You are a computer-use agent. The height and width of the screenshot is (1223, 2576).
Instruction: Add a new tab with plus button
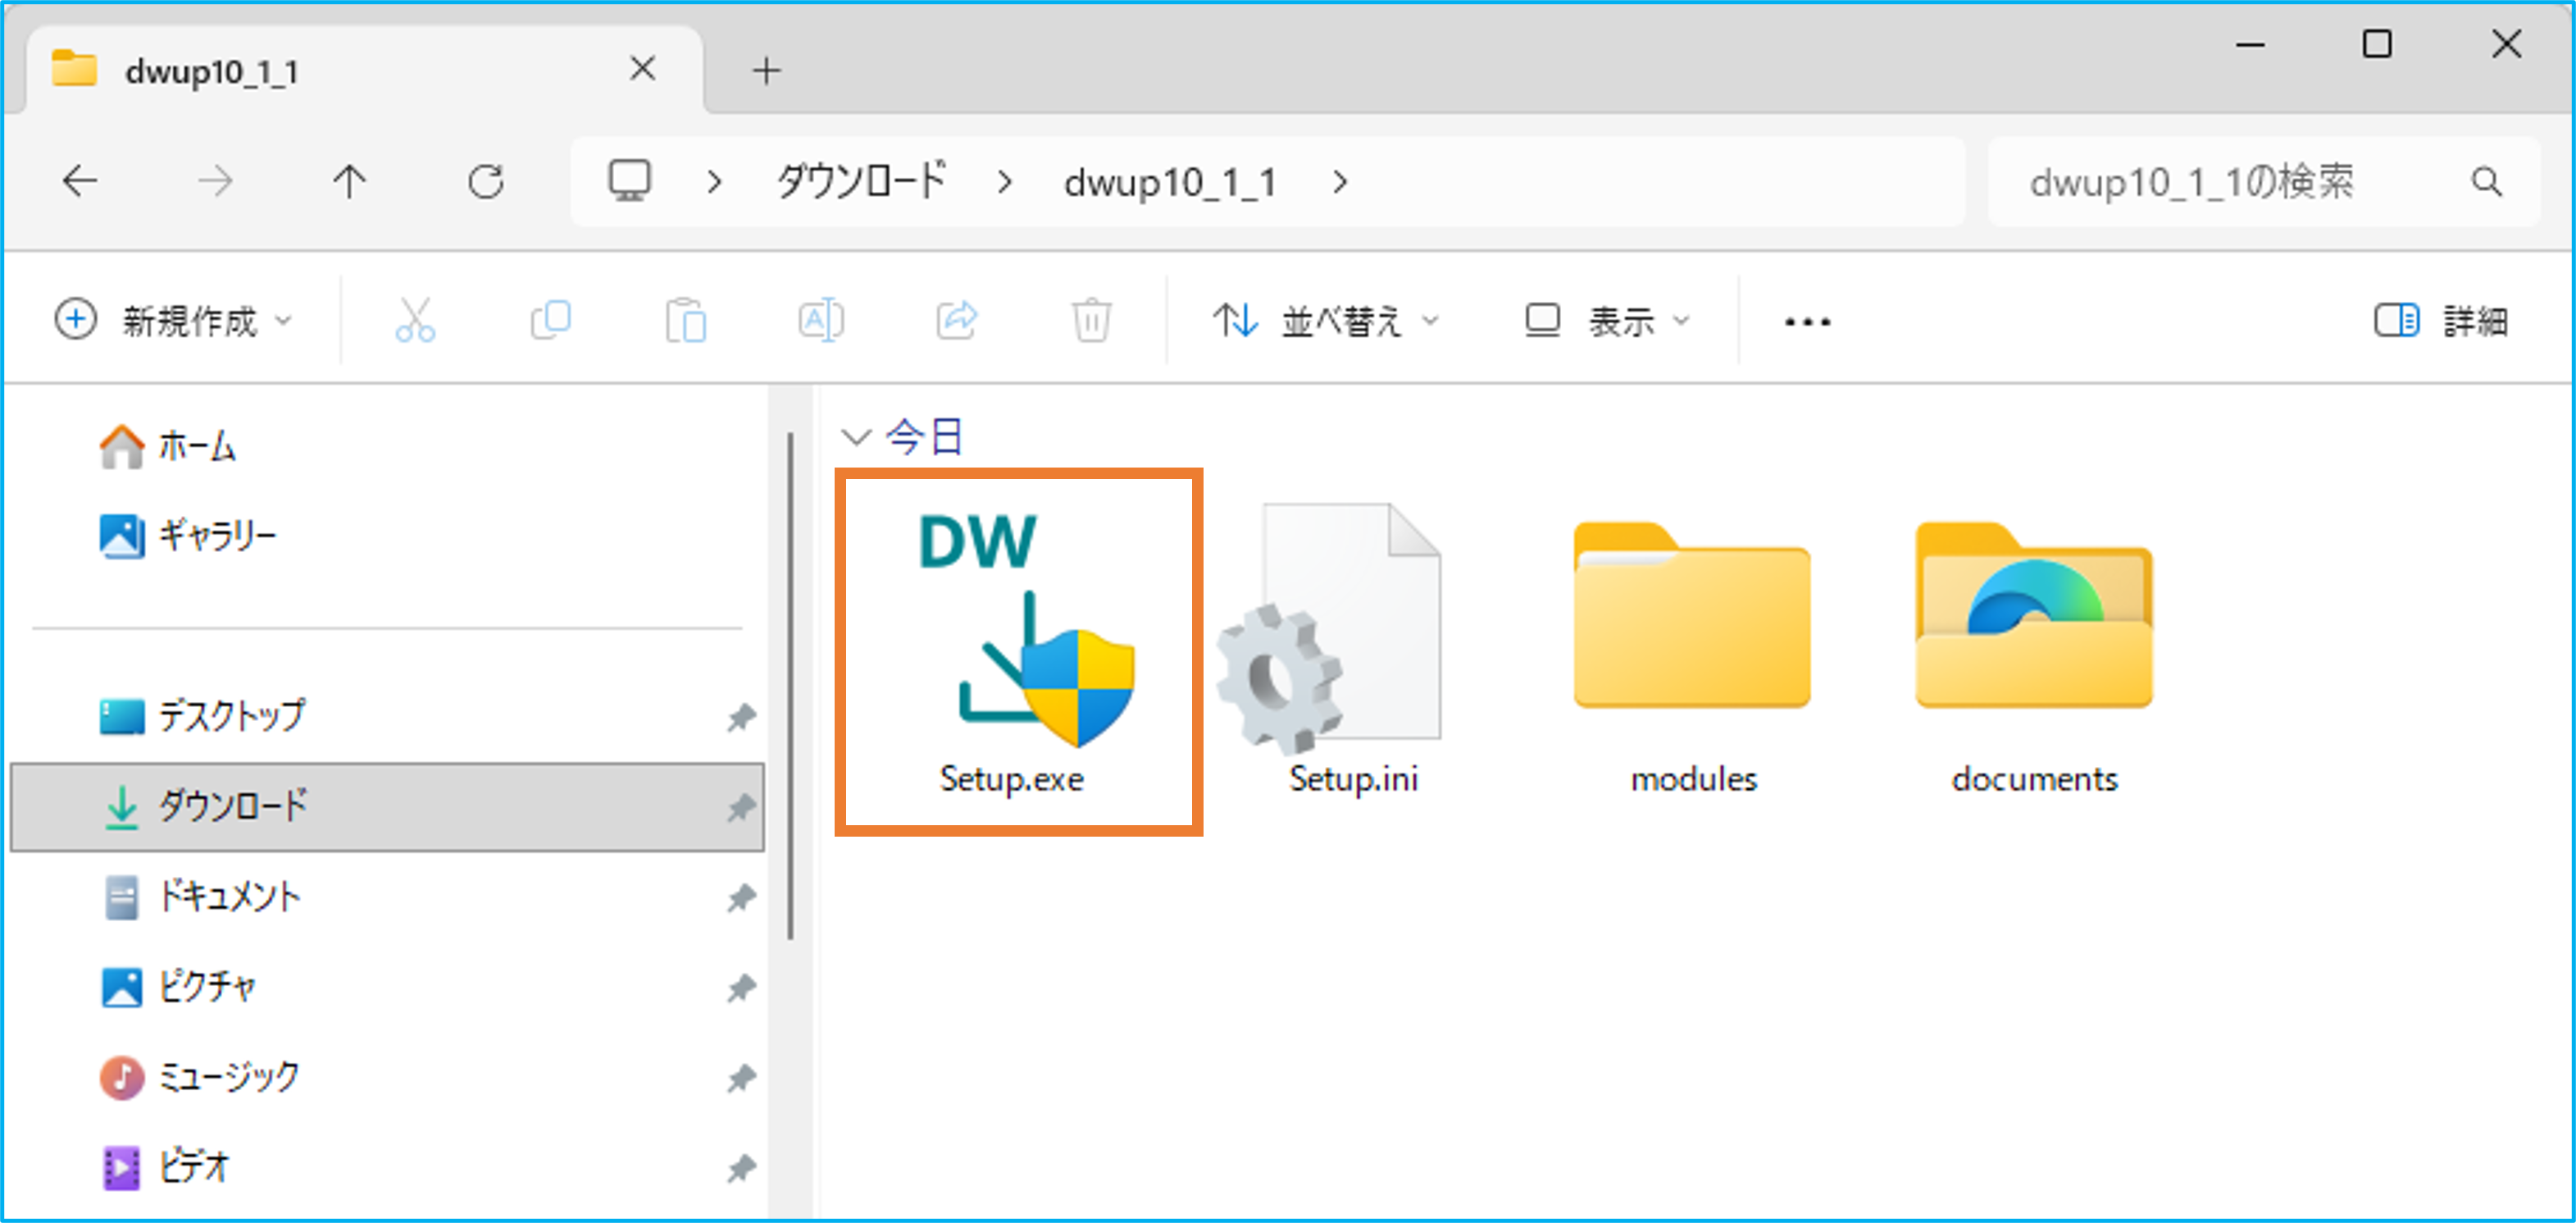(766, 70)
